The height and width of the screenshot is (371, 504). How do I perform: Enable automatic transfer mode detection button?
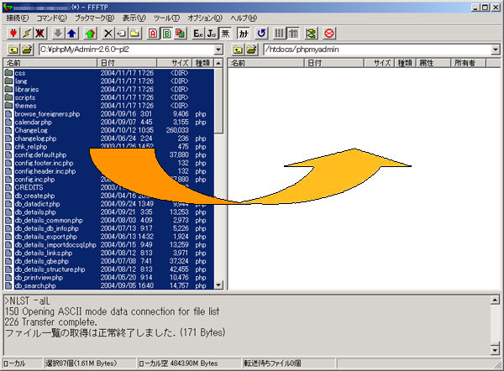180,33
